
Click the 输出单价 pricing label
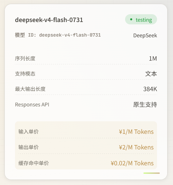pyautogui.click(x=29, y=147)
